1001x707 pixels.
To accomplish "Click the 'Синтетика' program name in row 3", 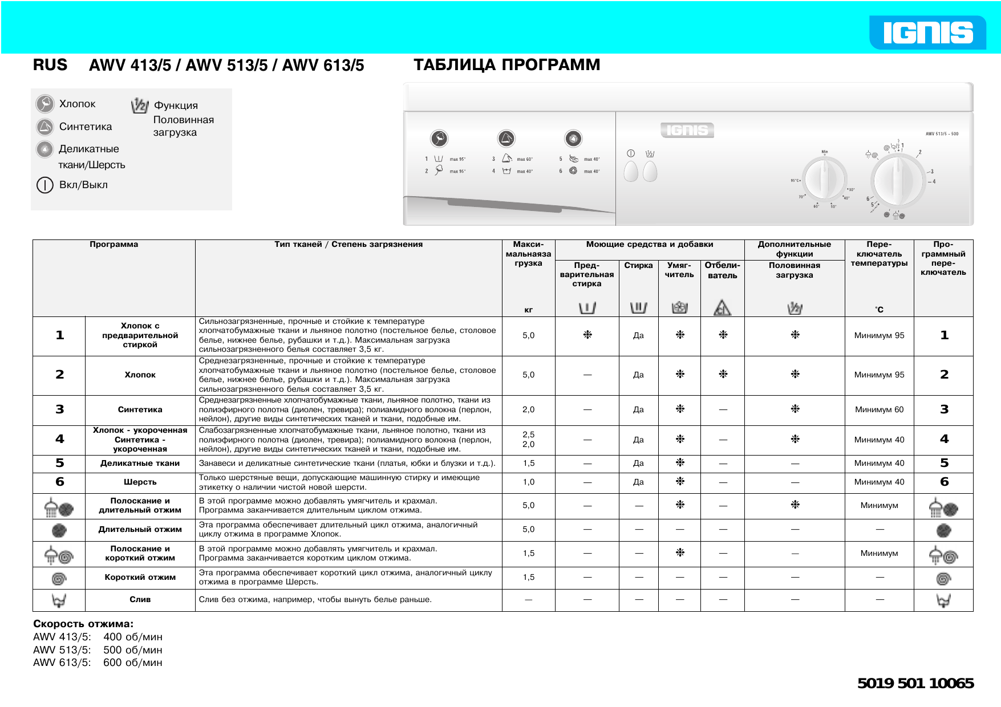I will 140,409.
